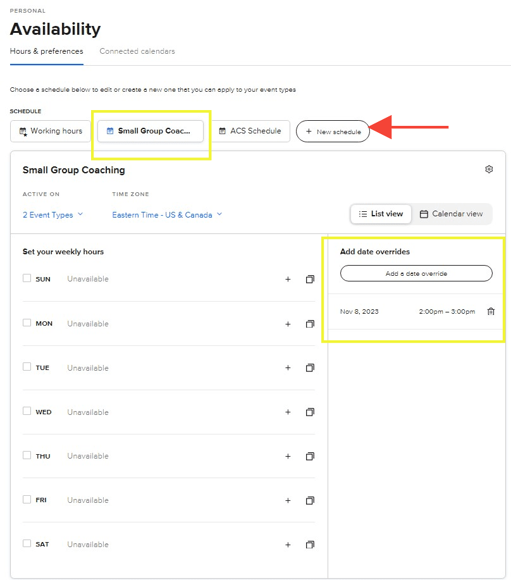
Task: Add a time interval to Thursday
Action: click(288, 457)
